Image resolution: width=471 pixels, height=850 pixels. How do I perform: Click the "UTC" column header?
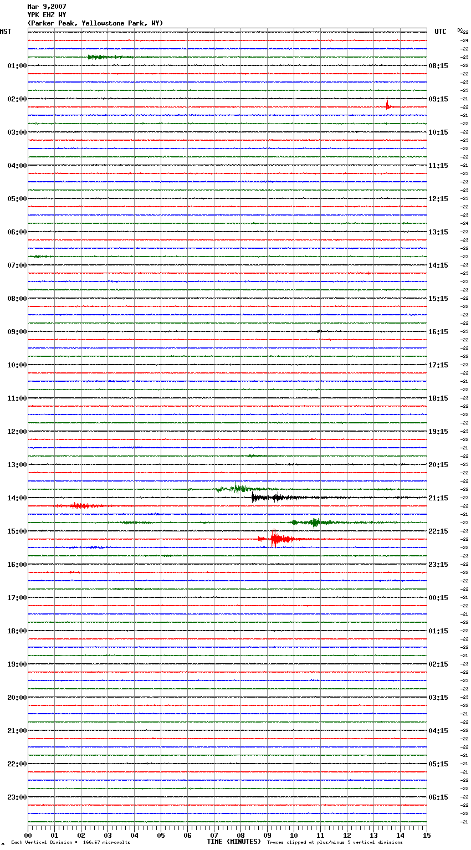click(x=441, y=32)
